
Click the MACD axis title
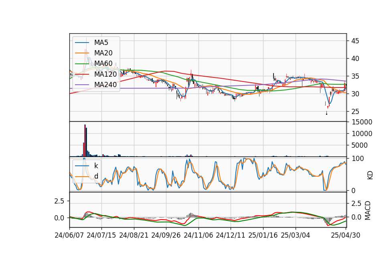(368, 210)
